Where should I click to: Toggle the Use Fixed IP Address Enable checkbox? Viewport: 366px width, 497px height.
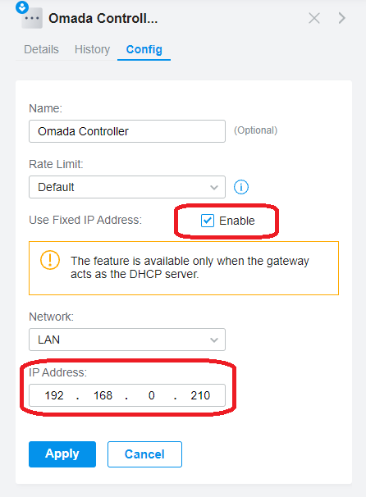[x=208, y=221]
